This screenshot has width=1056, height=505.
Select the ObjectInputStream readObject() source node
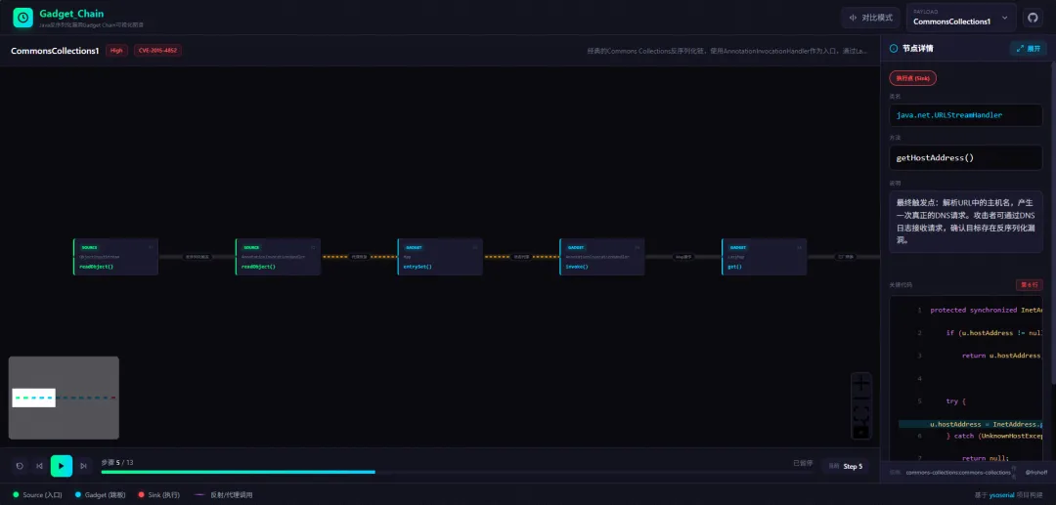pyautogui.click(x=115, y=257)
